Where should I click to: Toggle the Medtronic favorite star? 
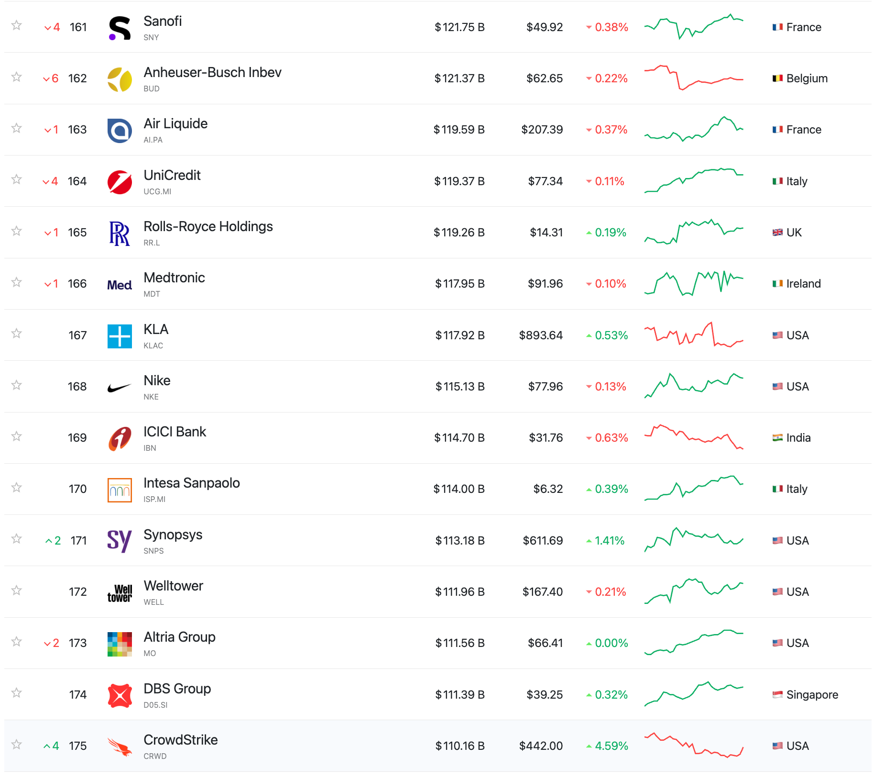click(17, 282)
